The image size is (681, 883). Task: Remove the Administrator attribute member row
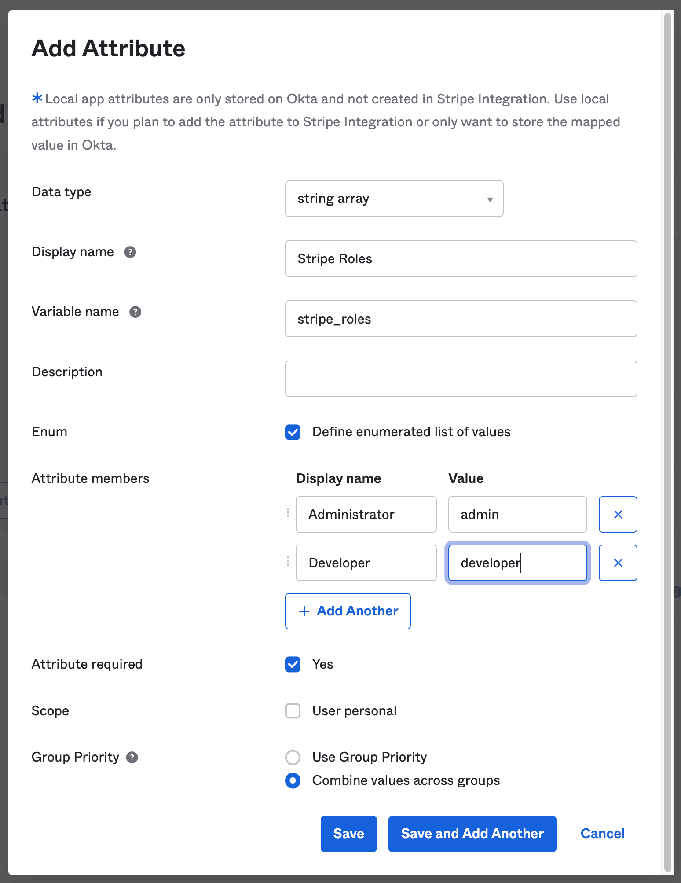pyautogui.click(x=618, y=514)
